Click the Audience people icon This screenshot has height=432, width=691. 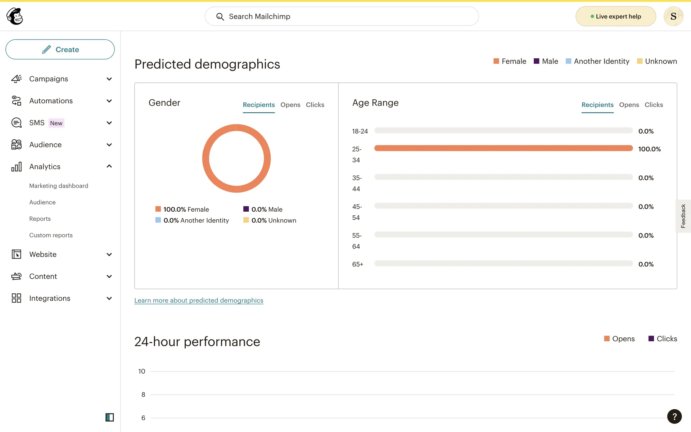[16, 145]
